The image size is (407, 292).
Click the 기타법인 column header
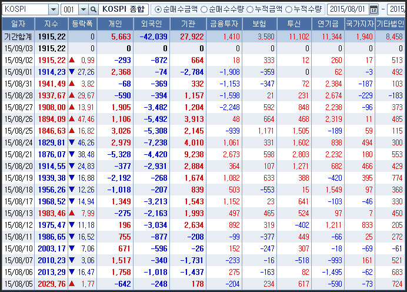pyautogui.click(x=391, y=24)
